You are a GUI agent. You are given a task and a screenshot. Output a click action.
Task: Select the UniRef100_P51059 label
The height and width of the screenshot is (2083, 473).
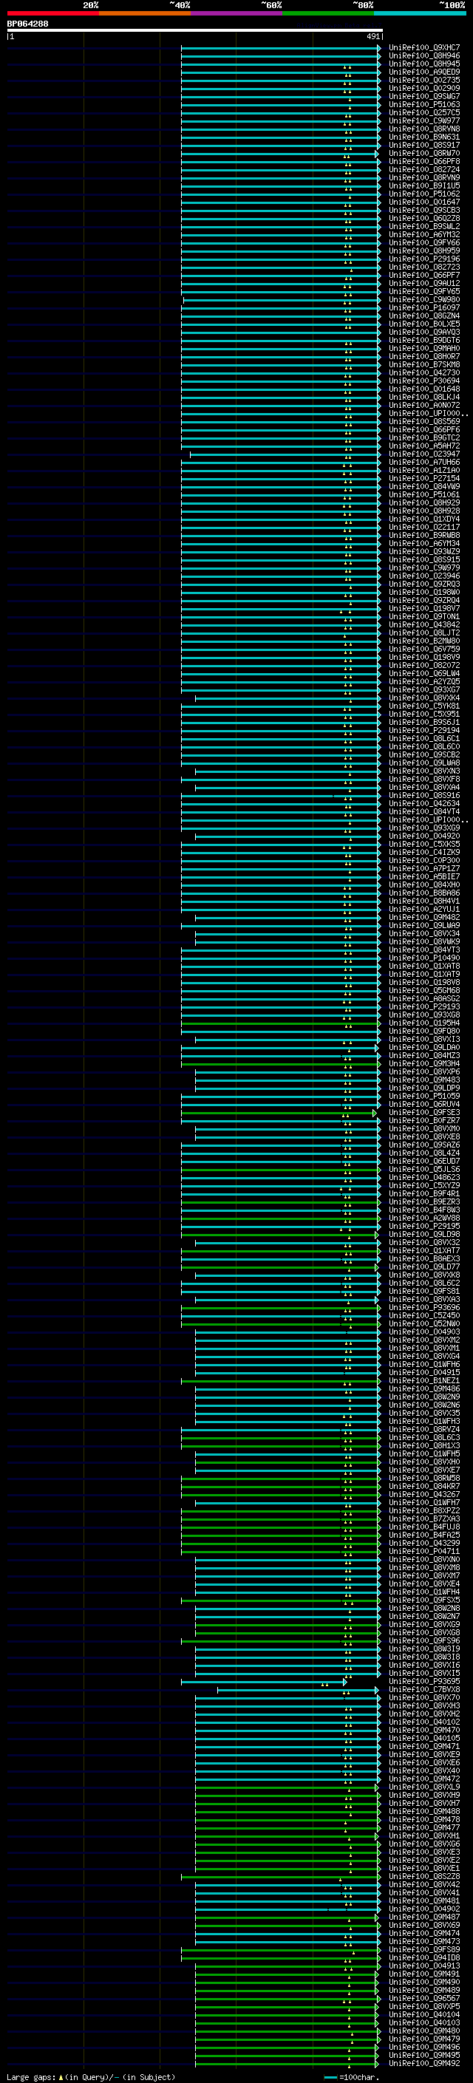click(423, 1097)
